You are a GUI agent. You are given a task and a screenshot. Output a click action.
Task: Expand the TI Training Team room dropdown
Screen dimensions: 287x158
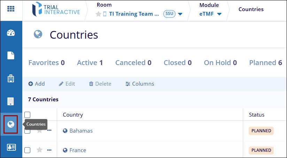click(180, 14)
